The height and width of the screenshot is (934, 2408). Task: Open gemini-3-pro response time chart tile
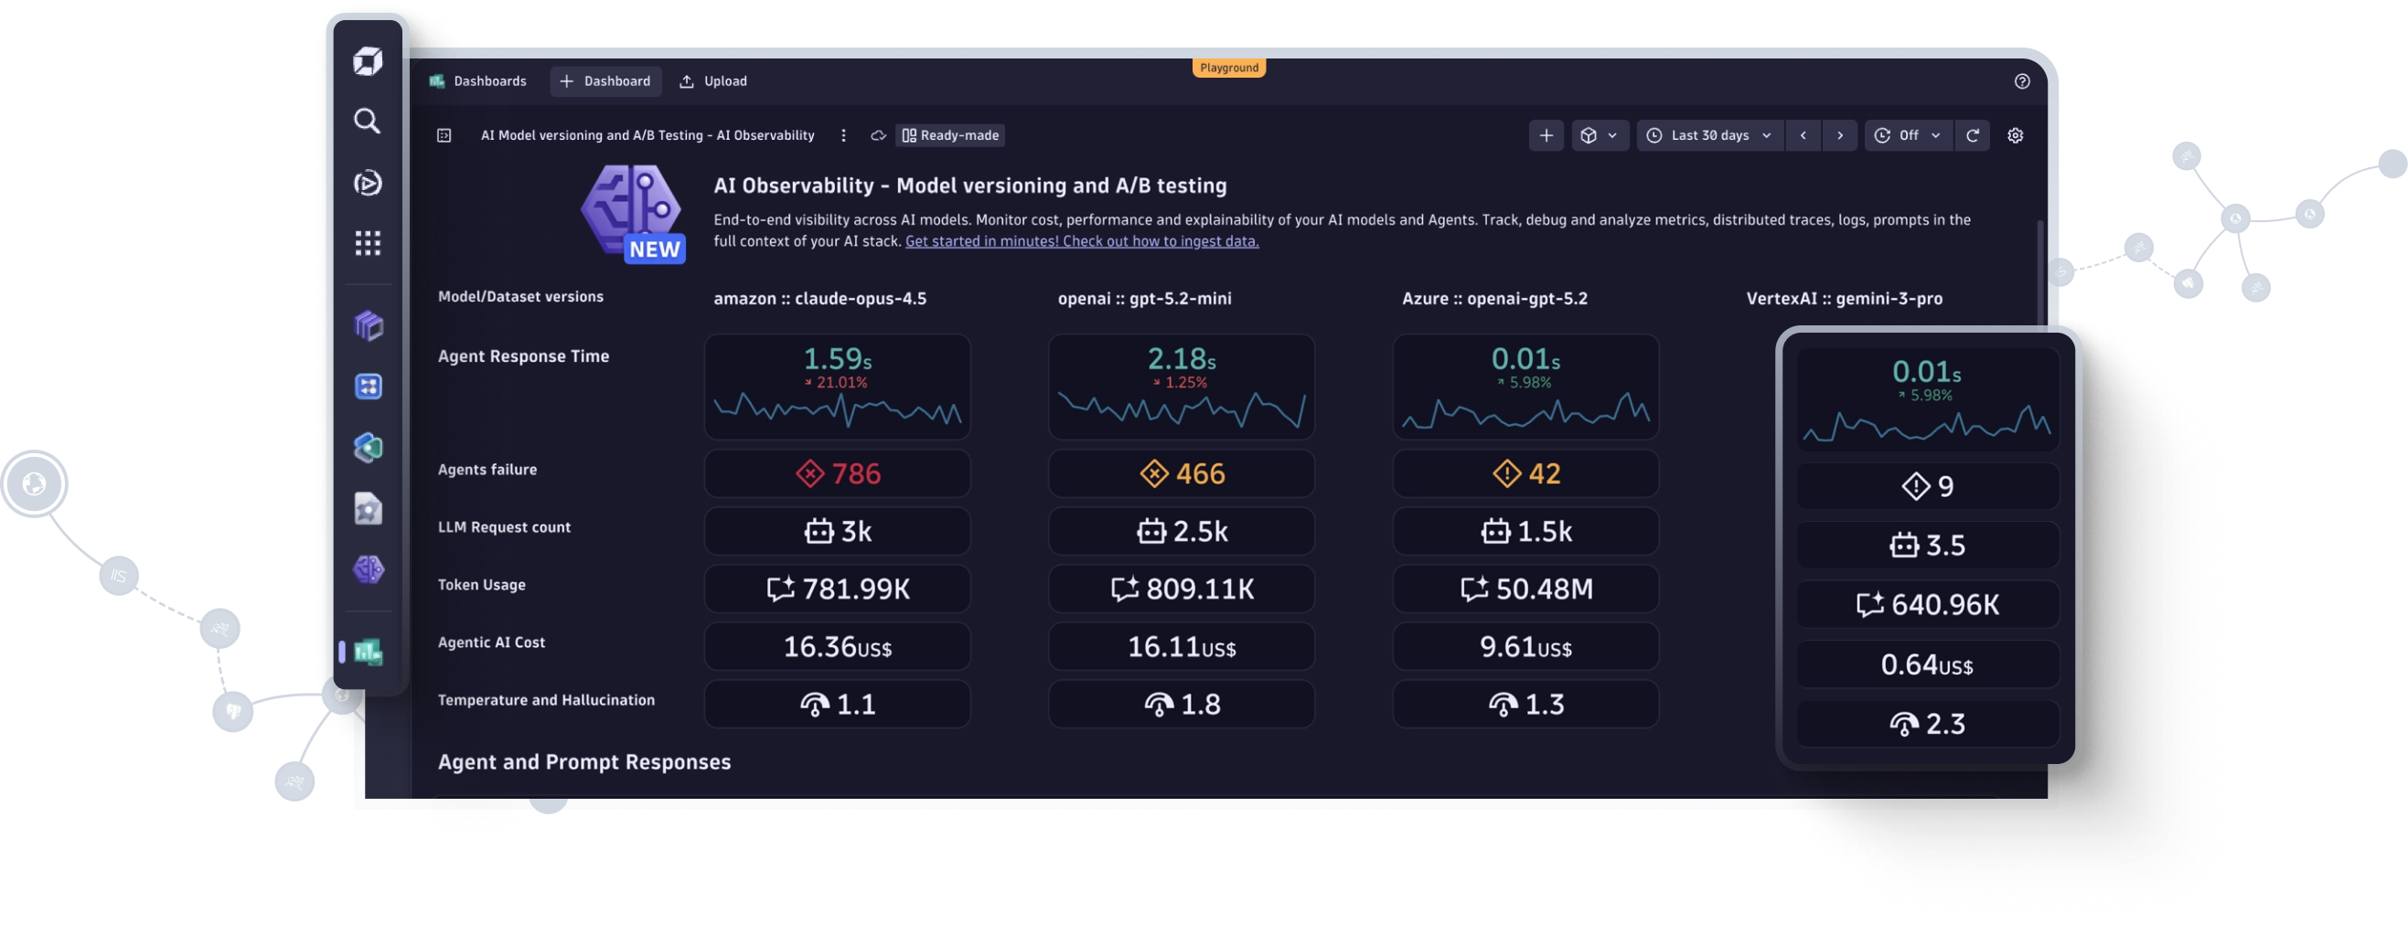1927,398
